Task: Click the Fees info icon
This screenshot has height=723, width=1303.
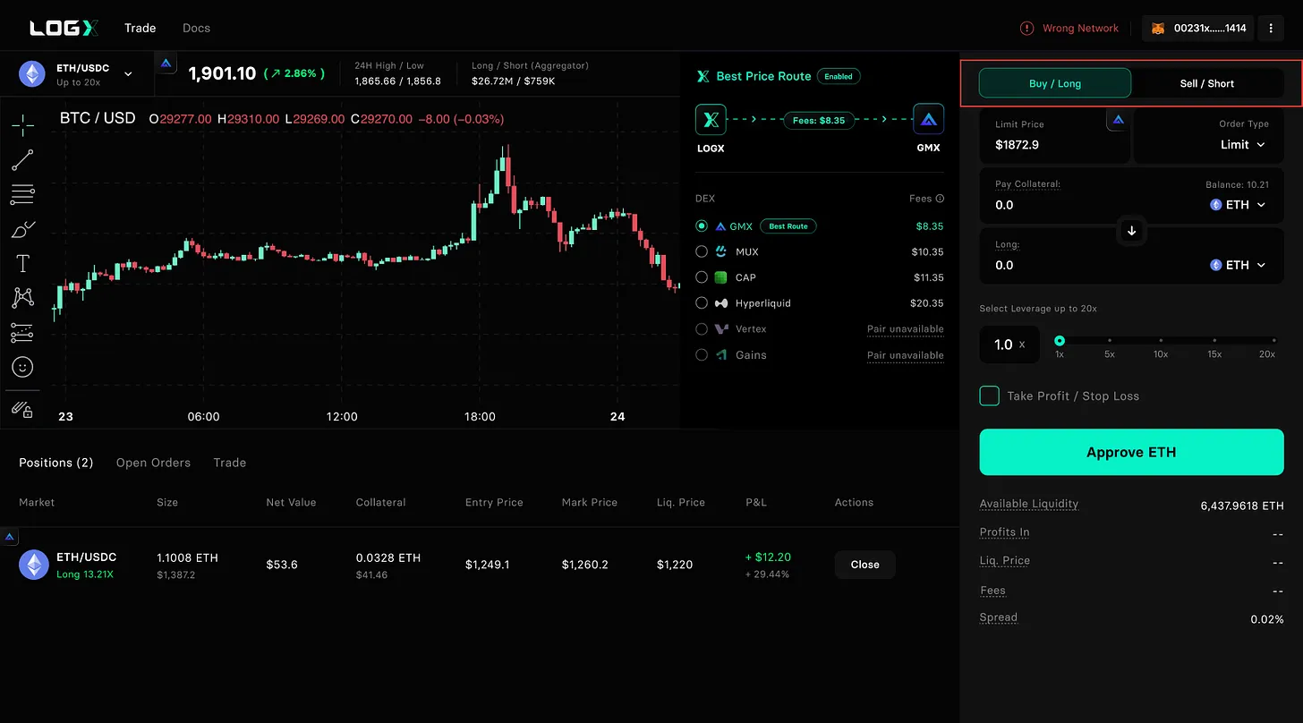Action: click(x=940, y=199)
